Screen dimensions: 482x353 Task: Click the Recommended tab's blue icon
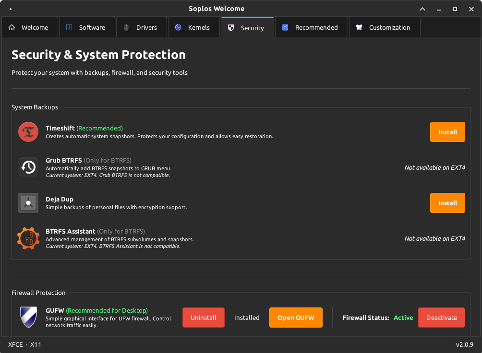tap(285, 27)
